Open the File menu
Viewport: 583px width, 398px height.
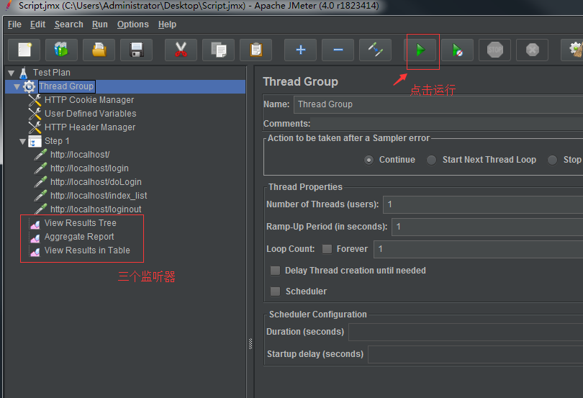click(x=14, y=24)
